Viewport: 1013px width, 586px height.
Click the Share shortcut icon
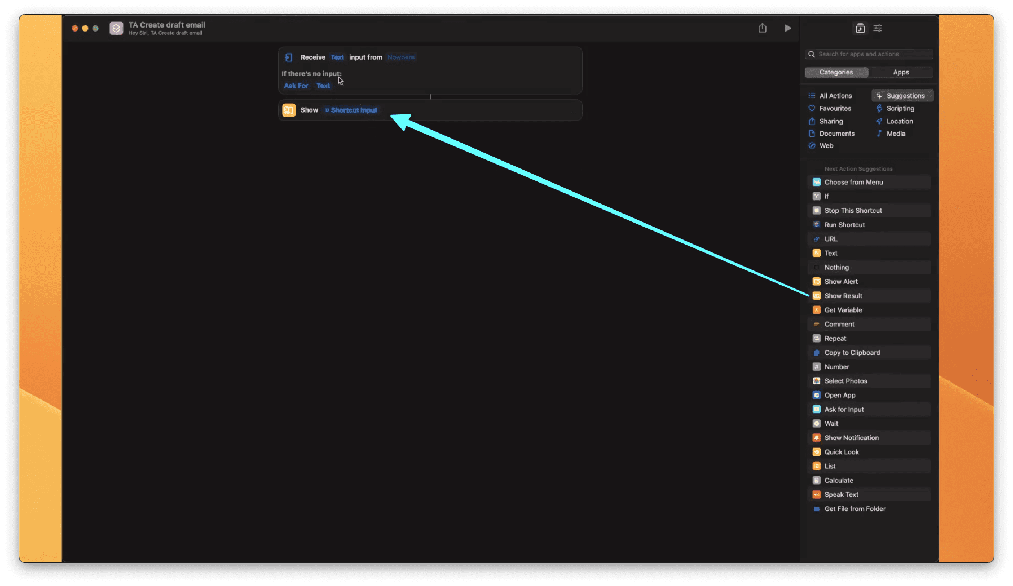tap(762, 28)
